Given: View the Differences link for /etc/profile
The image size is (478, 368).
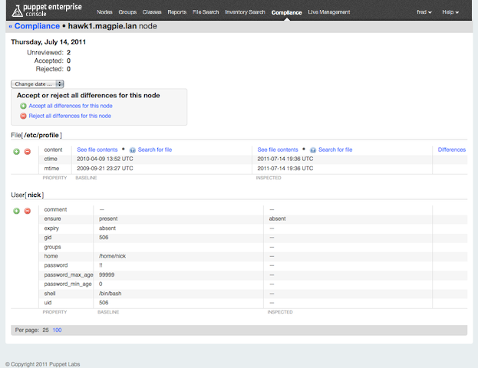Looking at the screenshot, I should click(452, 149).
